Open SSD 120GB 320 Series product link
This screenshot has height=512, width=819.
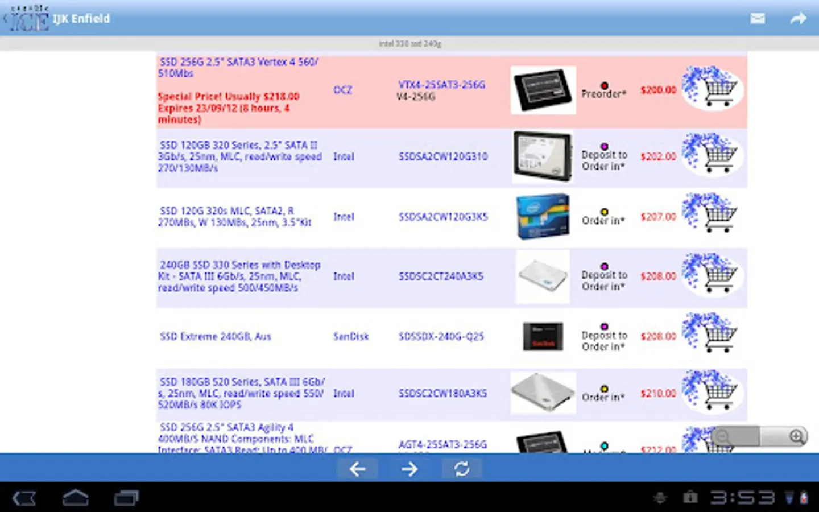click(240, 156)
